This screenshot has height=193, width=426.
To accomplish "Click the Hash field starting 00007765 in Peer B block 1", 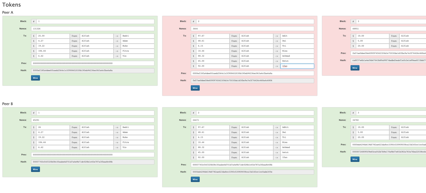I will click(x=93, y=162).
